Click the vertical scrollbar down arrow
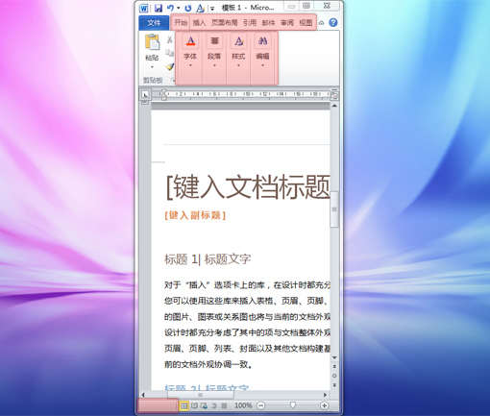Image resolution: width=490 pixels, height=416 pixels. (334, 357)
